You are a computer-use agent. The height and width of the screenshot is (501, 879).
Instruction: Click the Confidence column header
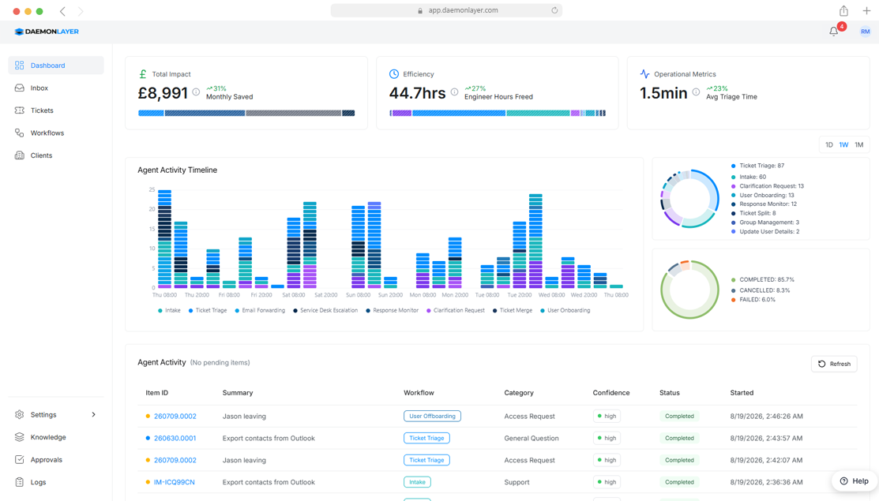coord(611,392)
